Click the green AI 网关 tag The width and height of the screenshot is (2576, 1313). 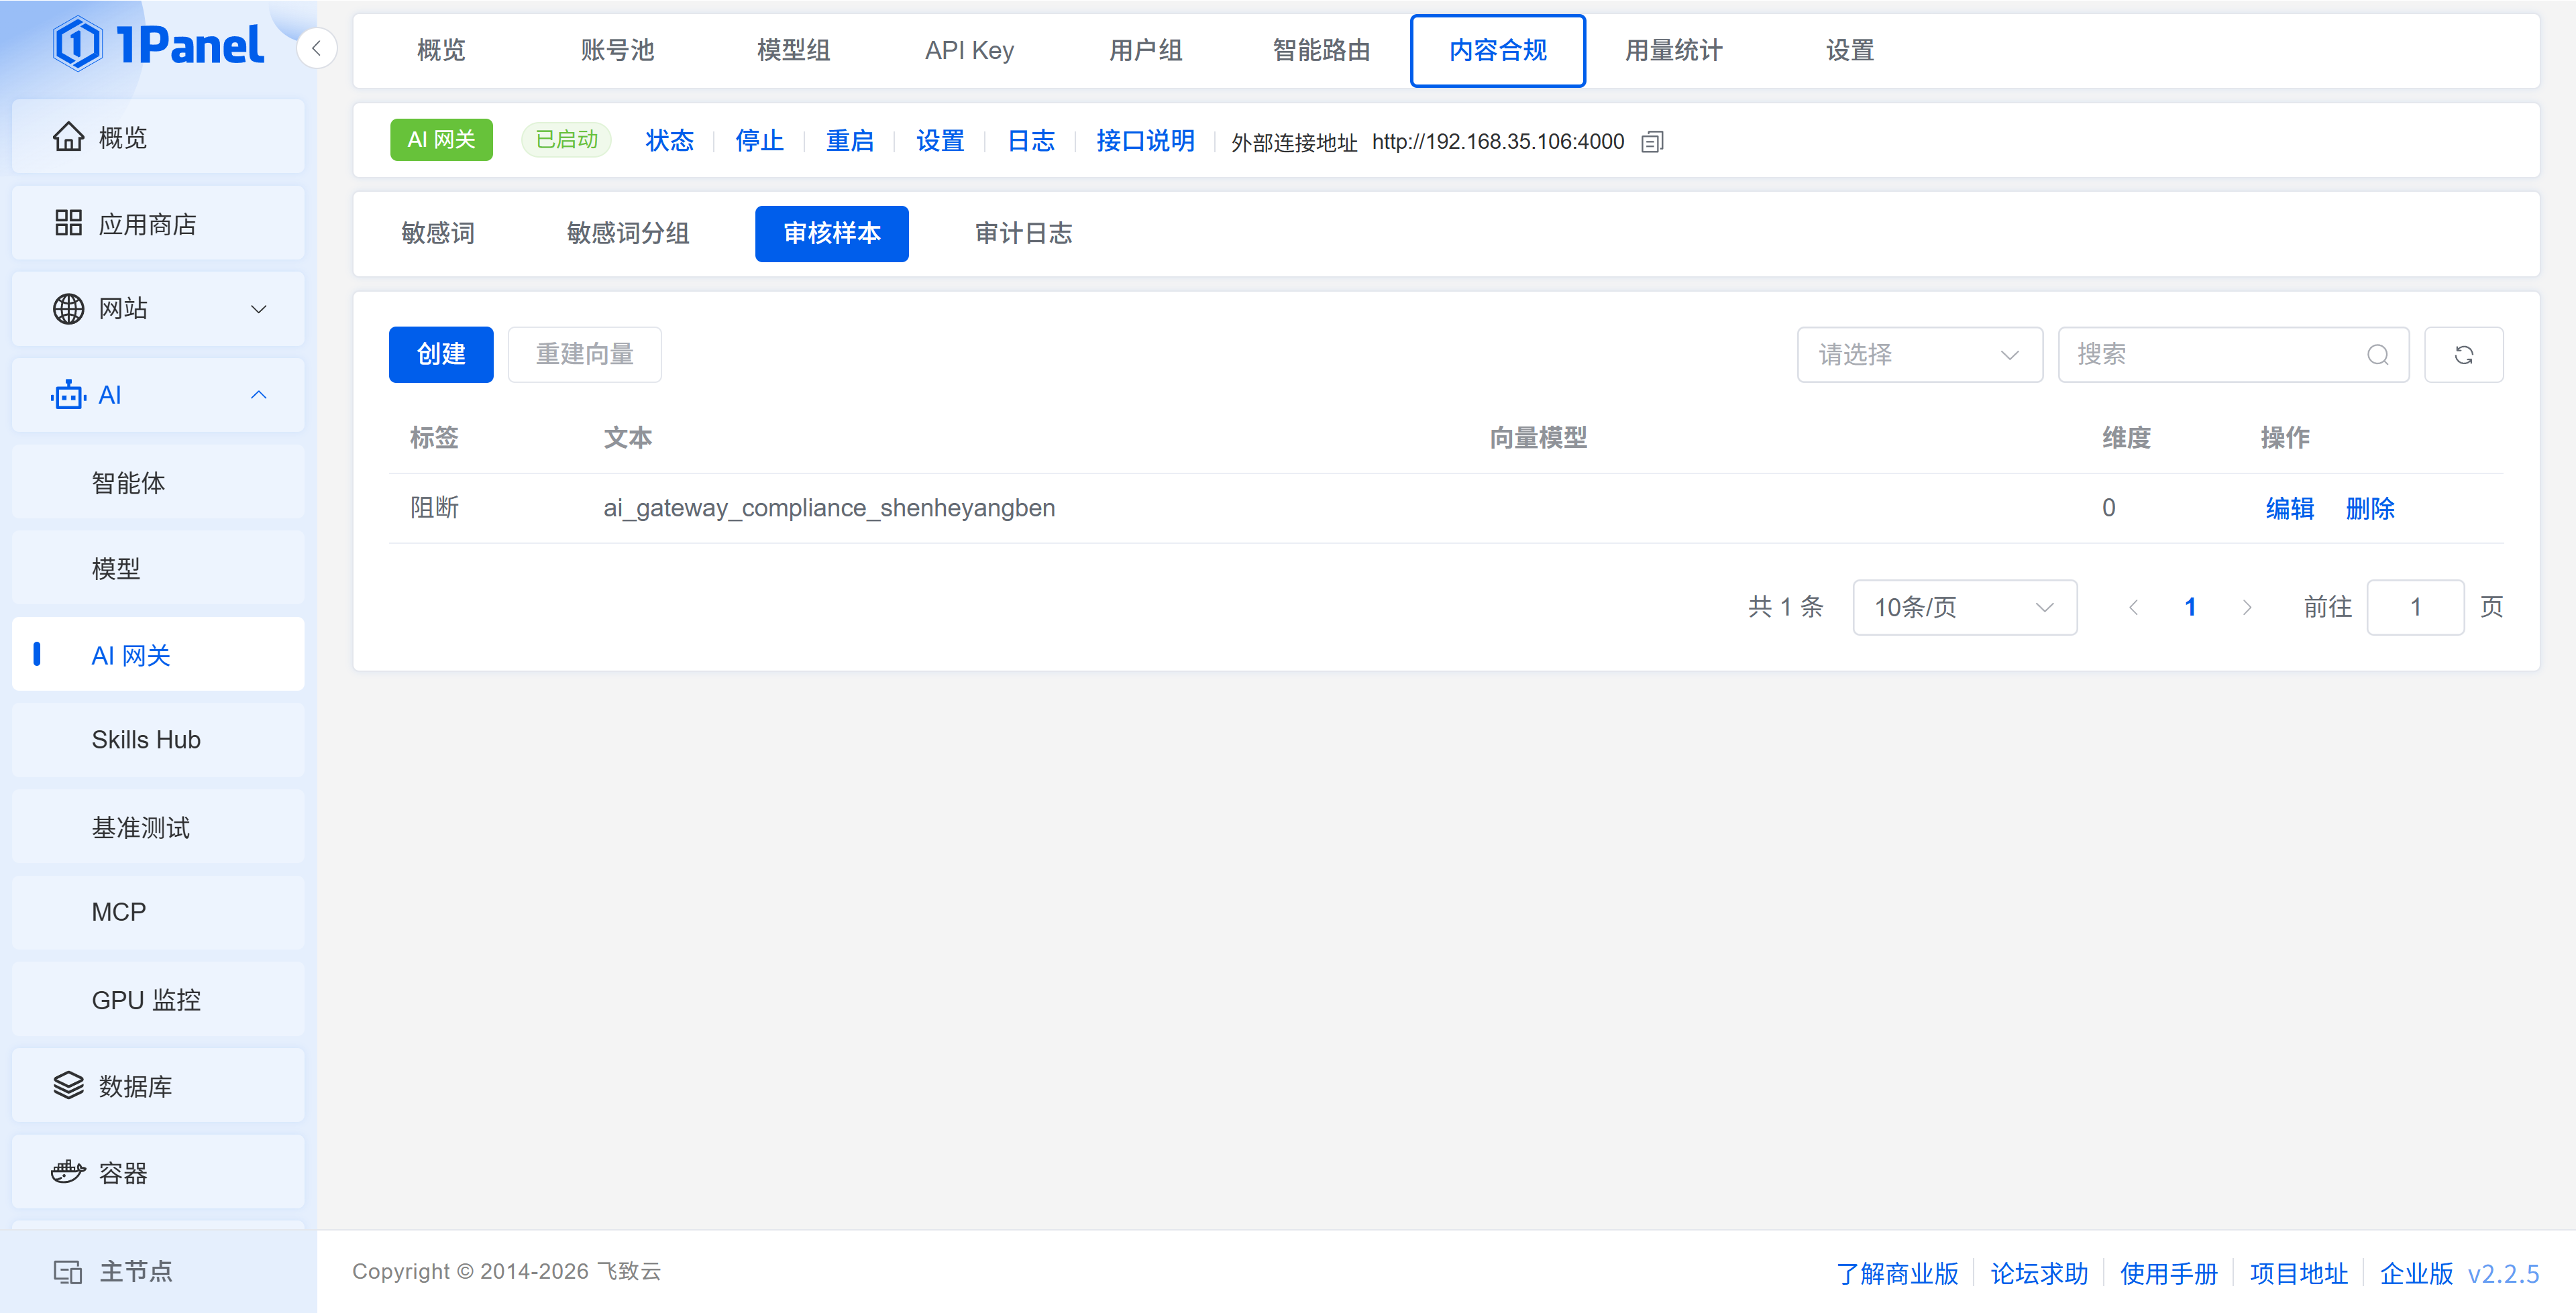click(x=441, y=140)
